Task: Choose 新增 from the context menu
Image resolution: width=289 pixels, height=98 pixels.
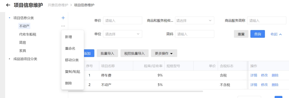Action: pos(69,37)
